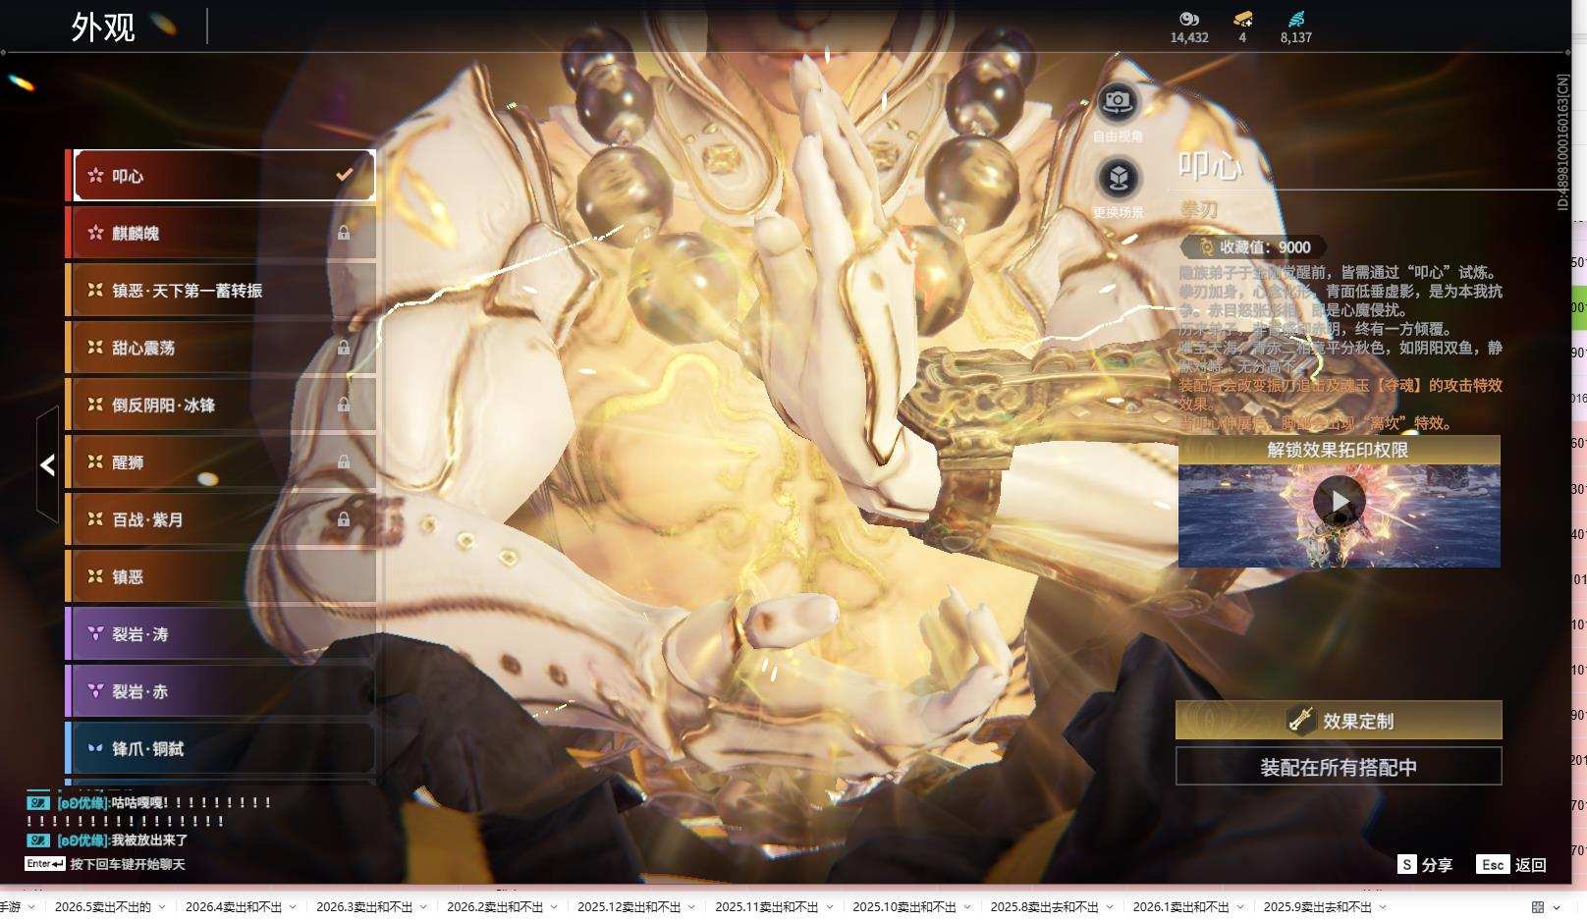
Task: Click the 收藏值 collection value icon
Action: pos(1205,247)
